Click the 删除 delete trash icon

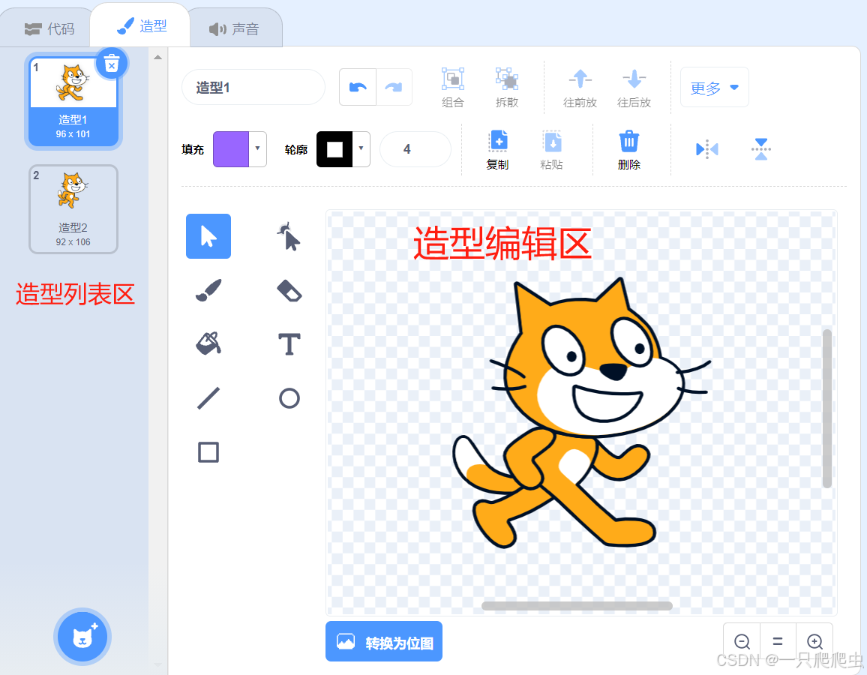click(628, 142)
